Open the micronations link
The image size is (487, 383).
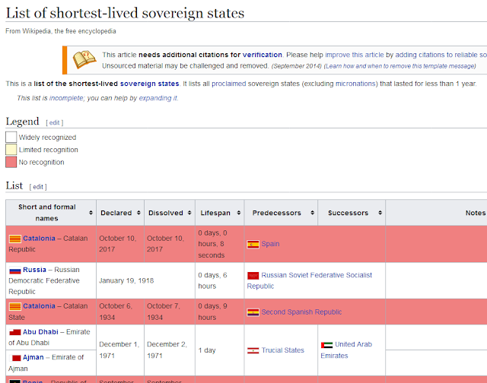pos(355,84)
